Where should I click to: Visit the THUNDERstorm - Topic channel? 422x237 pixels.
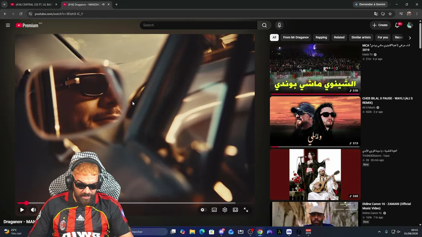click(376, 156)
